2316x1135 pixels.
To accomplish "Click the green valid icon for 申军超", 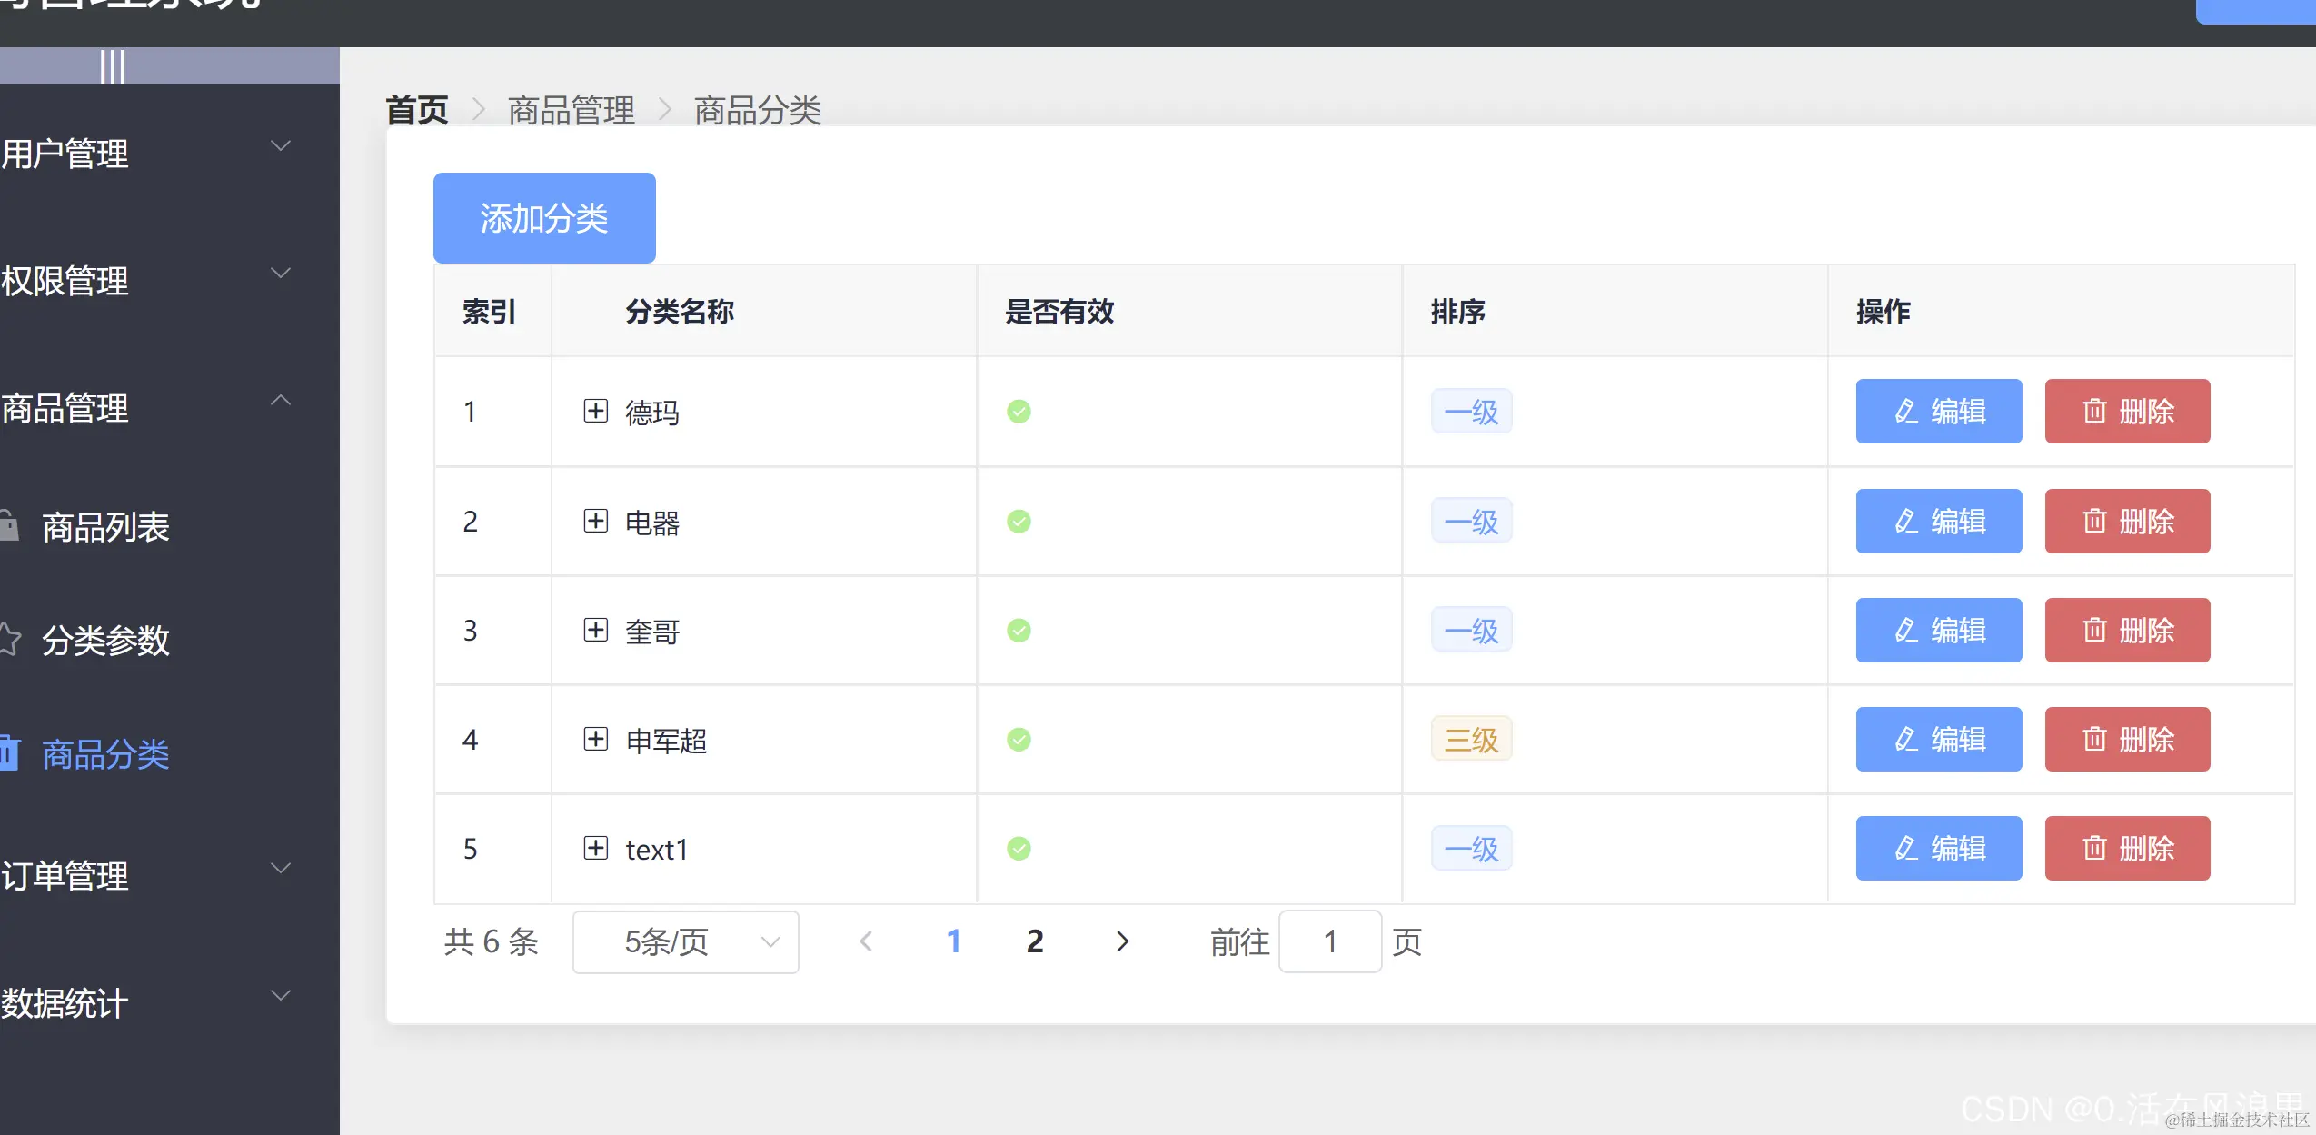I will coord(1019,740).
